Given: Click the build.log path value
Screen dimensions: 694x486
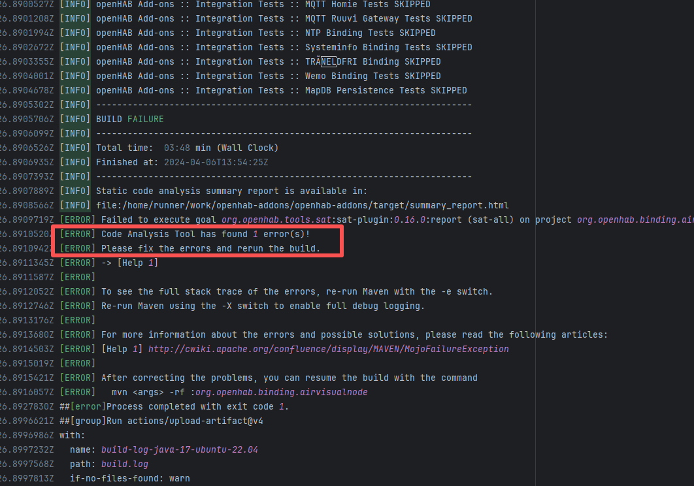Looking at the screenshot, I should [124, 464].
